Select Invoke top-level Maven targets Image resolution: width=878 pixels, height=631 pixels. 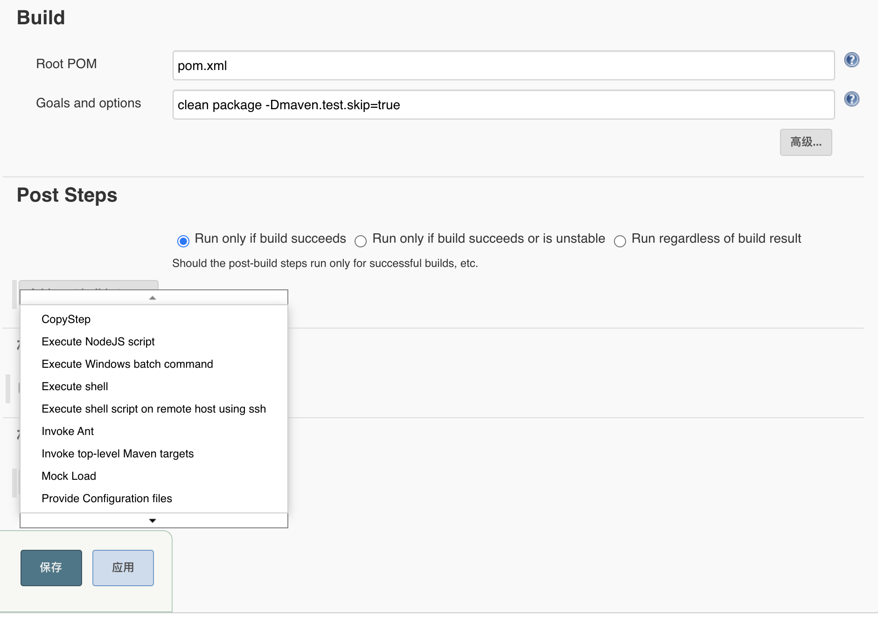(118, 454)
